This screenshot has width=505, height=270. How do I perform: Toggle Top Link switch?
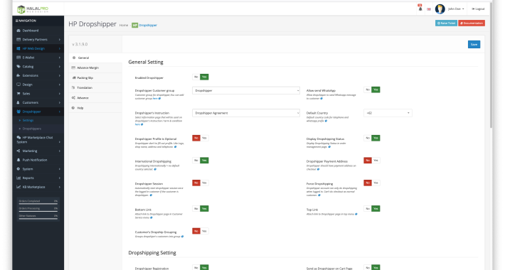tap(372, 209)
